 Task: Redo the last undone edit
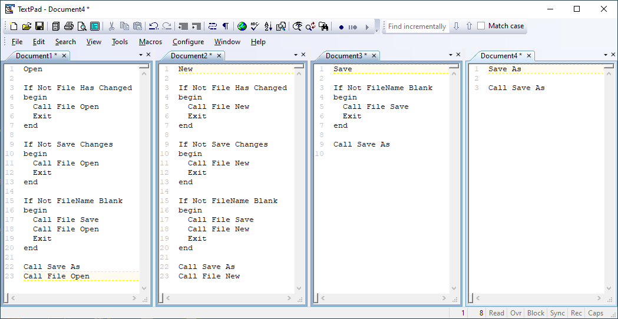click(x=167, y=26)
